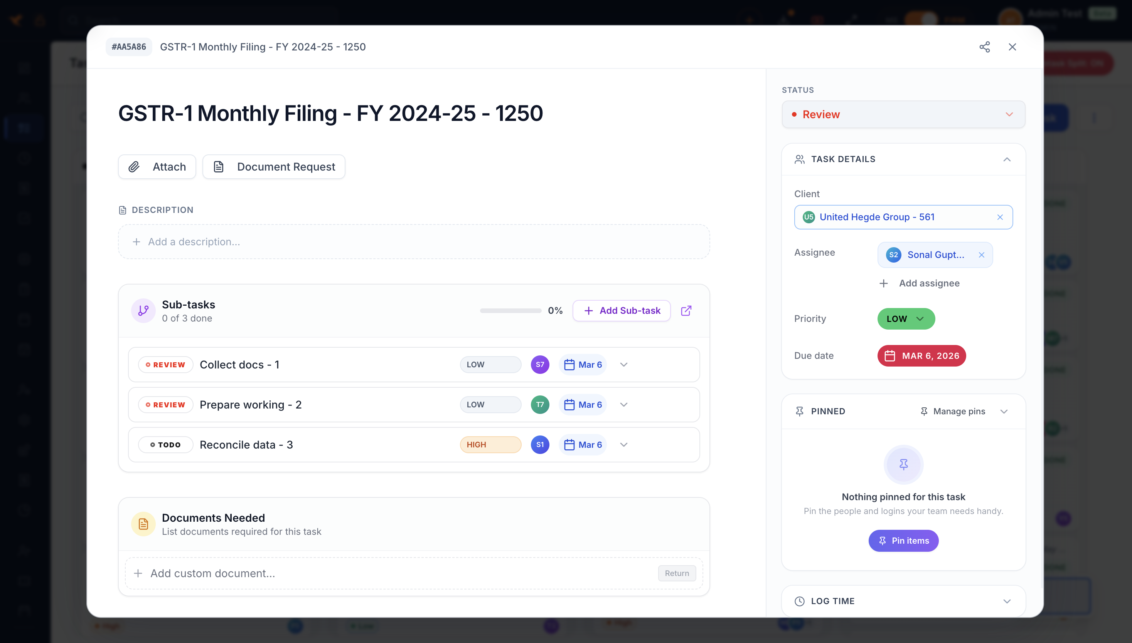Collapse the Task Details section
The height and width of the screenshot is (643, 1132).
[1007, 159]
